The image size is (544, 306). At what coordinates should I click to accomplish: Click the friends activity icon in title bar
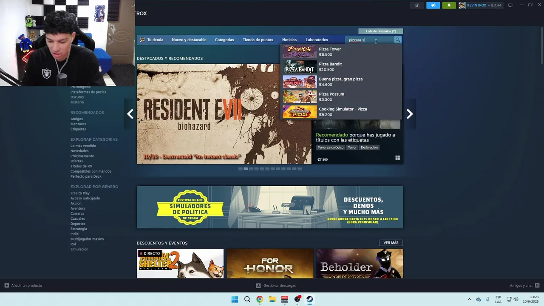click(x=417, y=5)
